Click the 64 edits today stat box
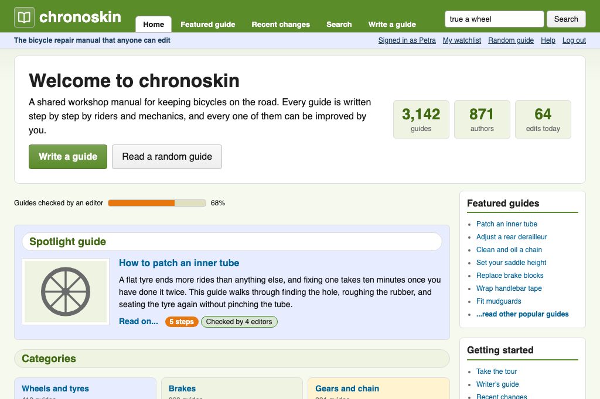This screenshot has width=600, height=399. coord(543,119)
